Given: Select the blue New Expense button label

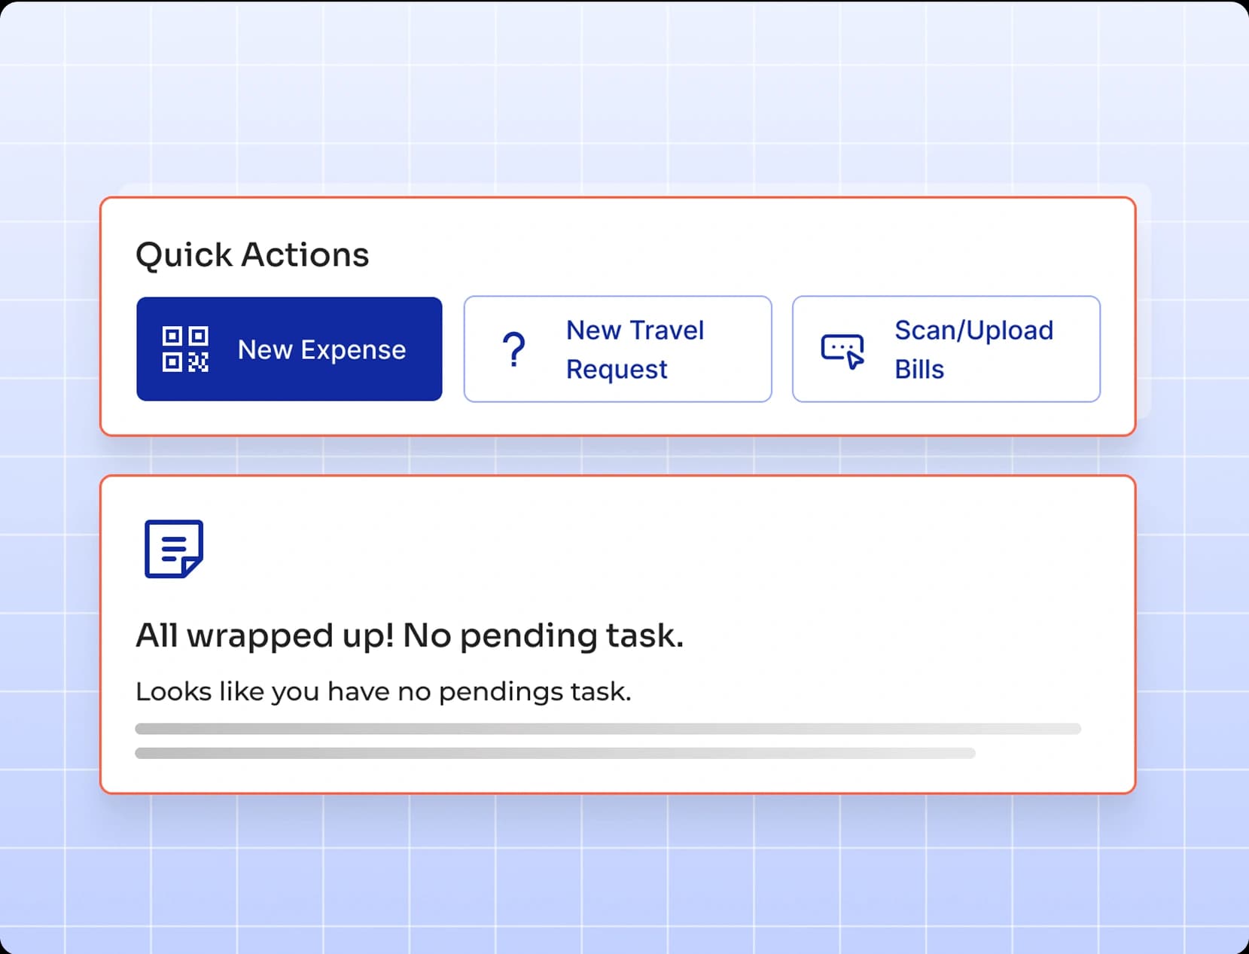Looking at the screenshot, I should click(x=321, y=349).
